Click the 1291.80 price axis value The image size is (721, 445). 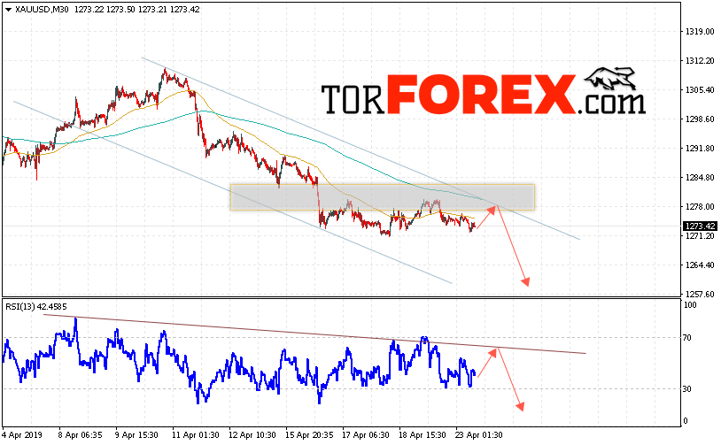tap(699, 149)
